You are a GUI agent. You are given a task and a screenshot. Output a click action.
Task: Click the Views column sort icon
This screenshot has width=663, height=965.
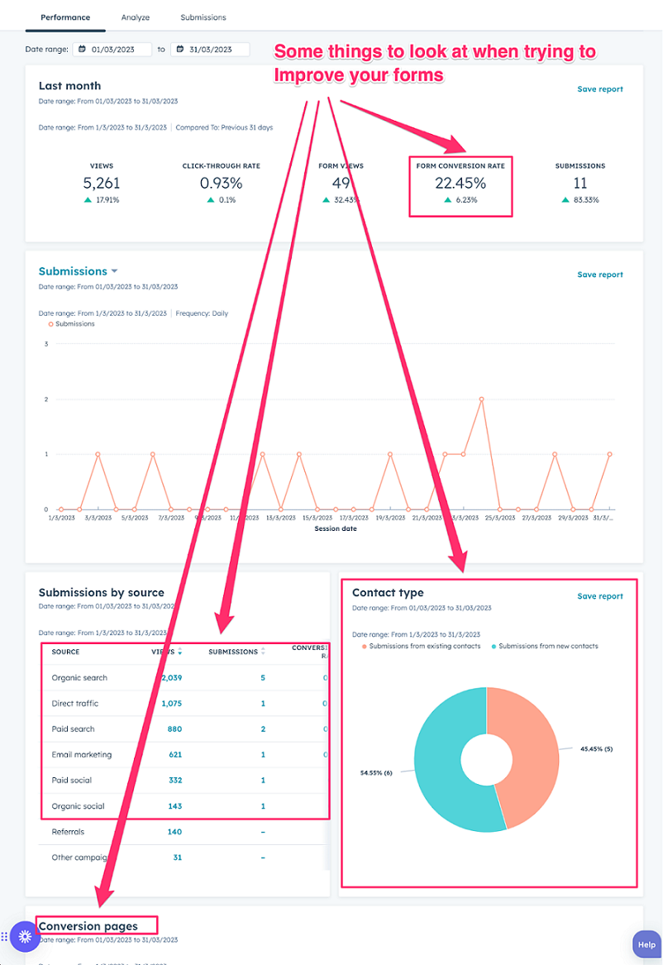(x=180, y=652)
